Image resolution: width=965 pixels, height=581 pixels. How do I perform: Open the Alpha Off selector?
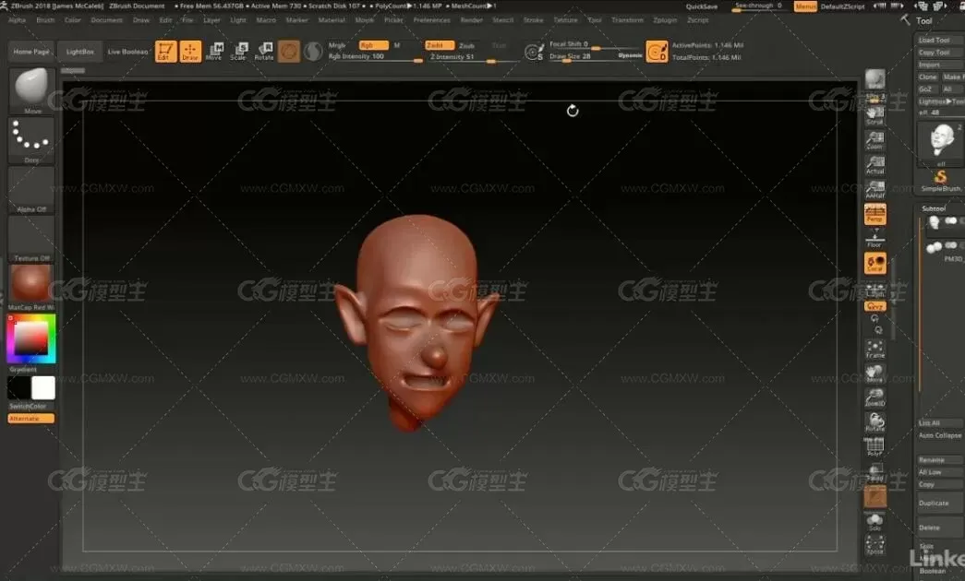(x=31, y=189)
